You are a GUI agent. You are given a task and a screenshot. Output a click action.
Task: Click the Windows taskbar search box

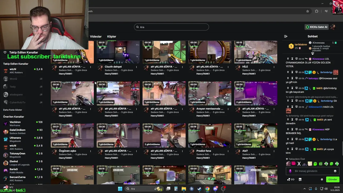[x=144, y=189]
